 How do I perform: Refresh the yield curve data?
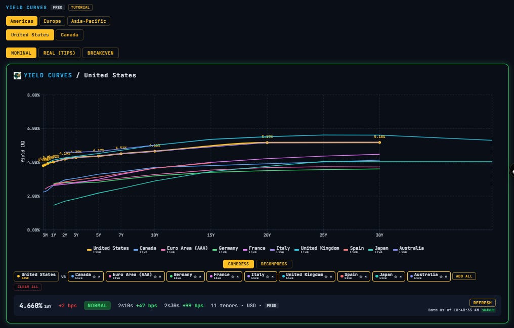[x=483, y=303]
